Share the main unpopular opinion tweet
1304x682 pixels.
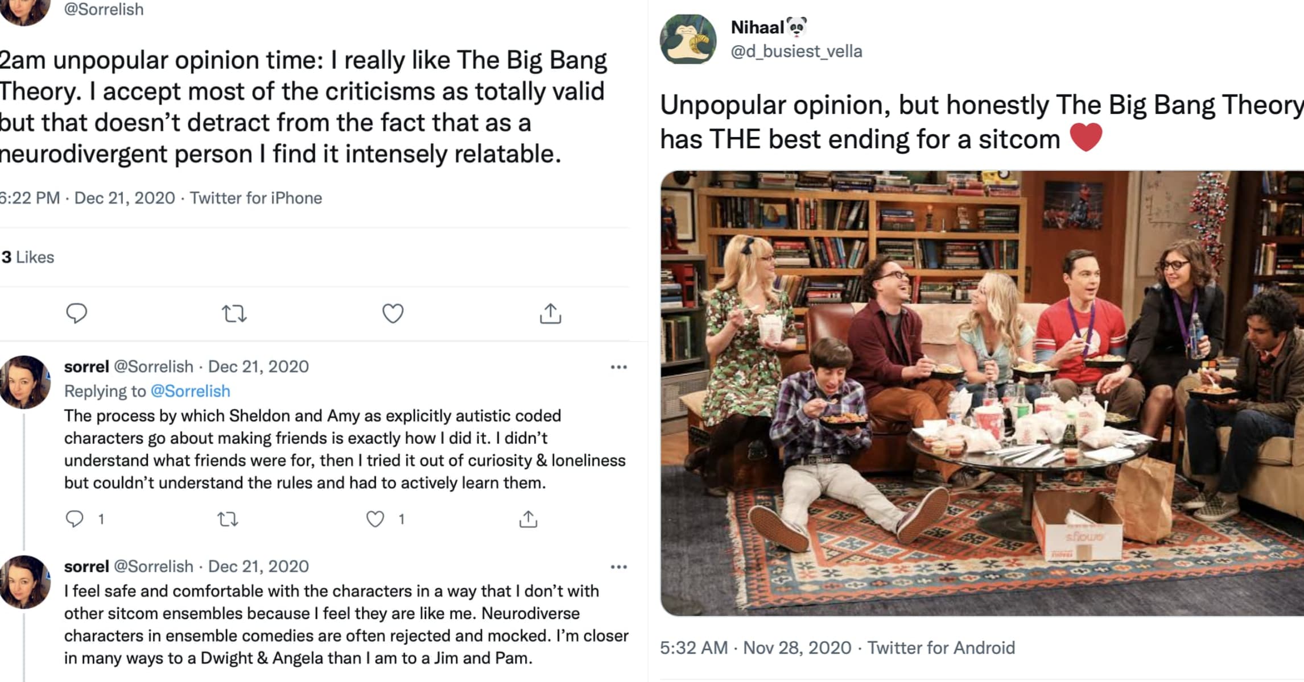pyautogui.click(x=550, y=313)
